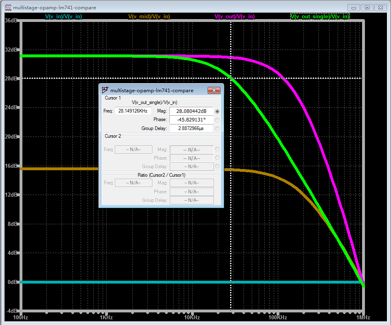Click the magenta V(v_out)/V(v_in) trace label
391x325 pixels.
pyautogui.click(x=235, y=17)
